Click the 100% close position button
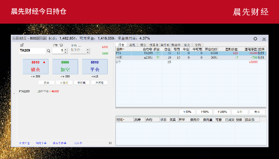Image resolution: width=279 pixels, height=159 pixels. click(x=222, y=112)
